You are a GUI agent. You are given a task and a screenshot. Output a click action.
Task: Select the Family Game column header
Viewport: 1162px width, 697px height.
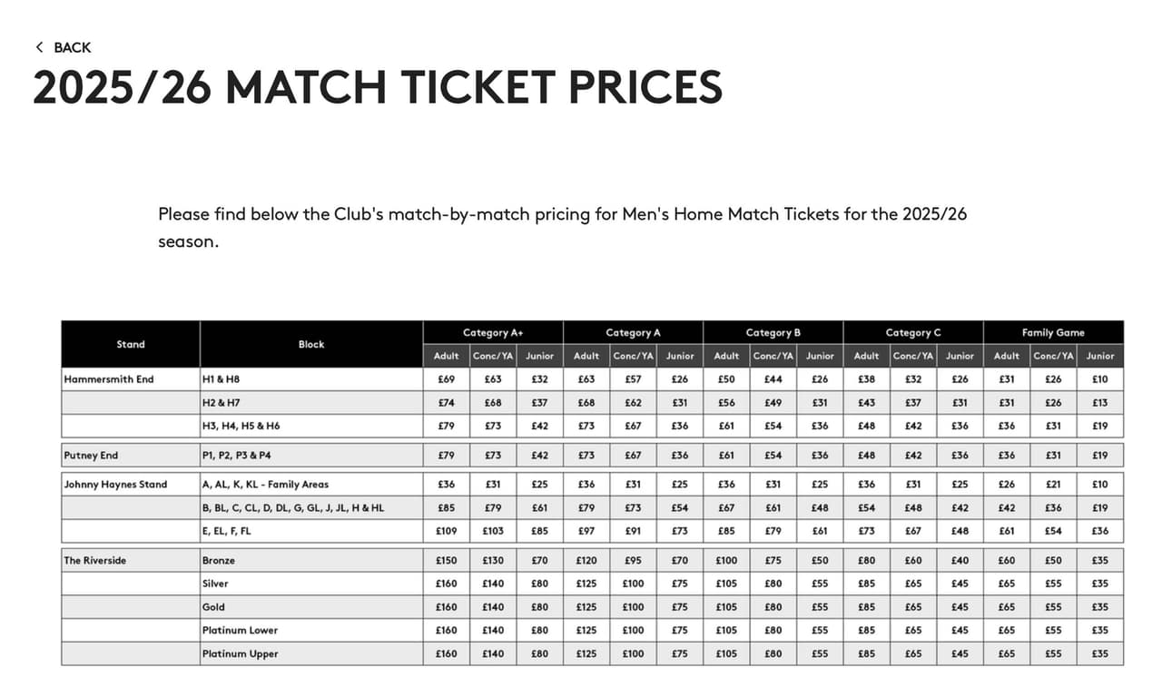pos(1053,332)
